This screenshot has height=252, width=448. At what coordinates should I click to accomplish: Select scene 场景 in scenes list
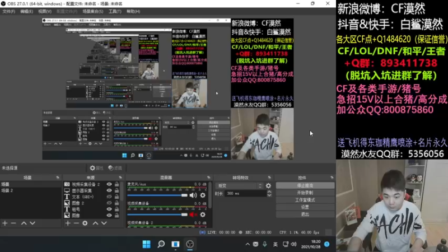[31, 184]
